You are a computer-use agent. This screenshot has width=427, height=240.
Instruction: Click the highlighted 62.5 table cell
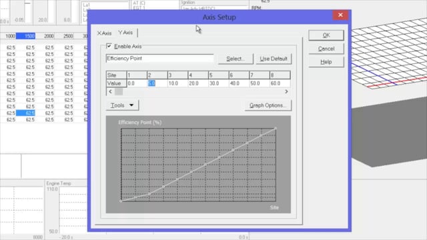coord(25,113)
